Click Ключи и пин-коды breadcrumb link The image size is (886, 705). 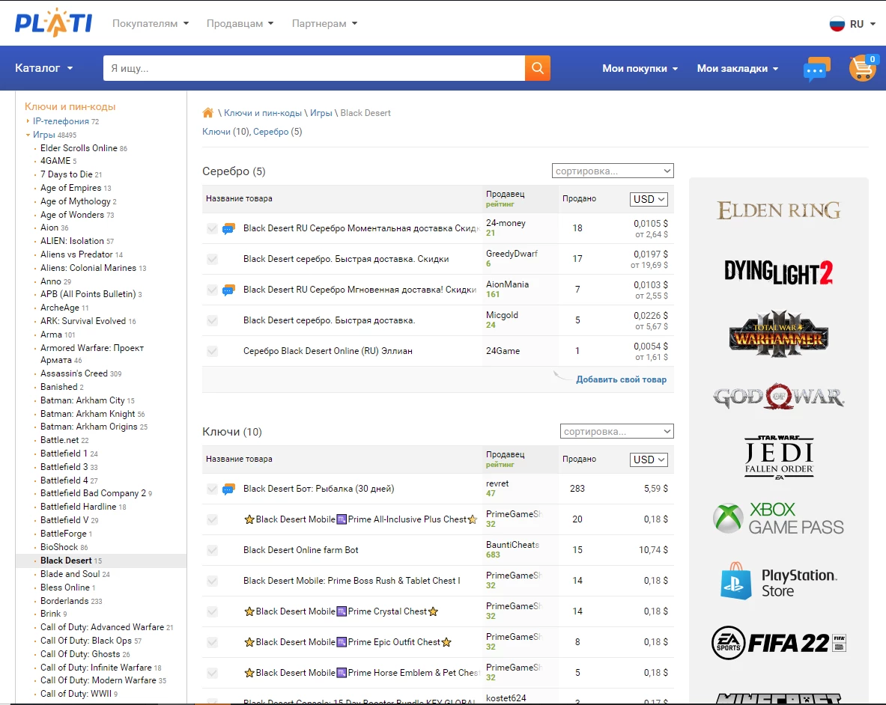(263, 113)
